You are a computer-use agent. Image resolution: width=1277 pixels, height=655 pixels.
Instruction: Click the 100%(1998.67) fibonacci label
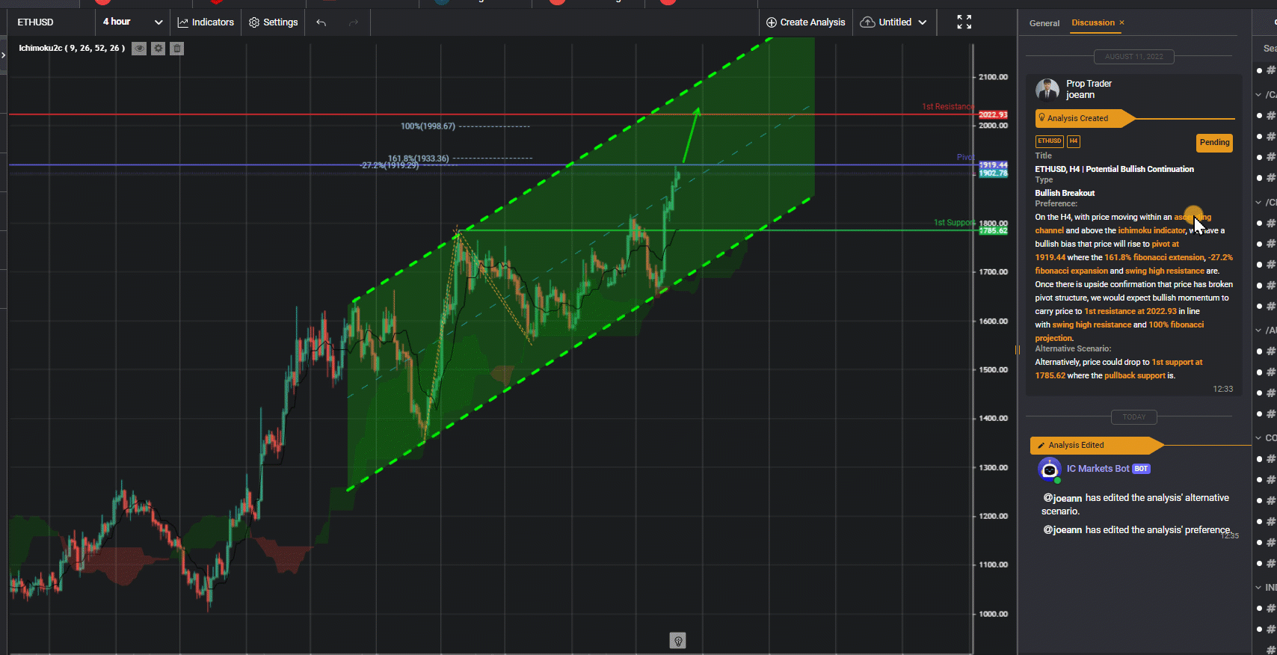point(428,126)
